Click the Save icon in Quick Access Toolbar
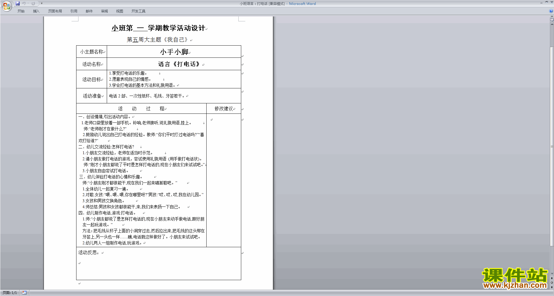This screenshot has width=554, height=296. coord(18,3)
